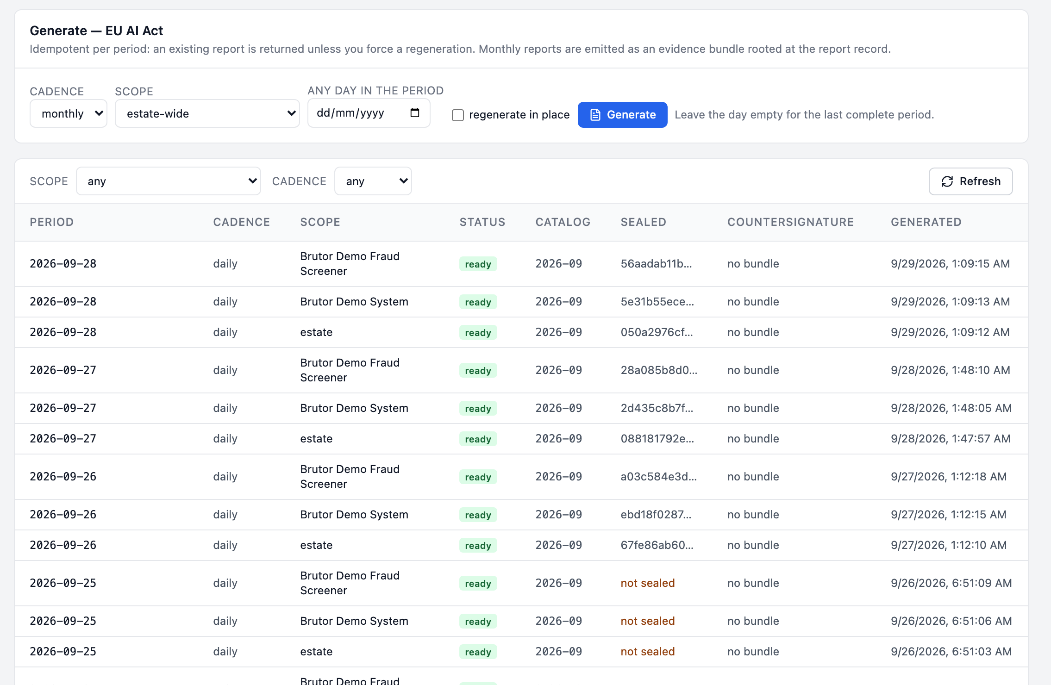Click 'not sealed' in row generated 6:51:06 AM

coord(648,621)
